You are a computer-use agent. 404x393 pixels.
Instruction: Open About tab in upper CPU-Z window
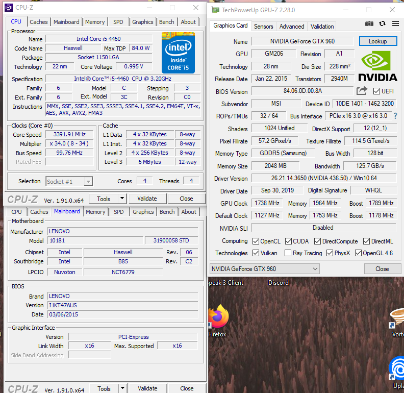coord(188,22)
